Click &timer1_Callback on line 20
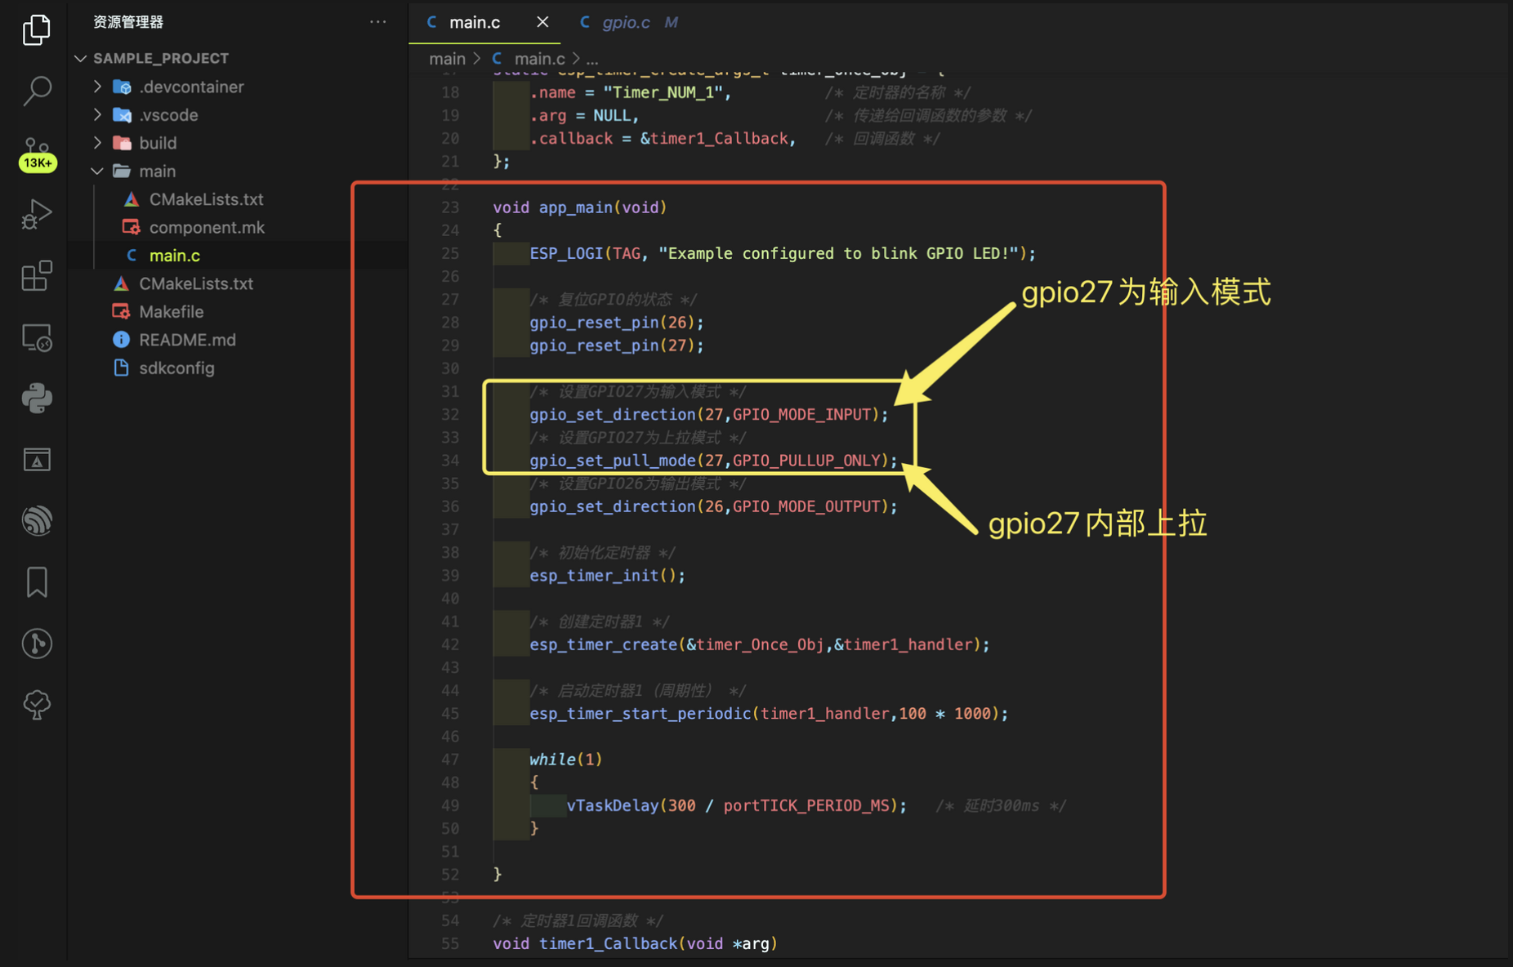Screen dimensions: 1513x967 point(714,139)
